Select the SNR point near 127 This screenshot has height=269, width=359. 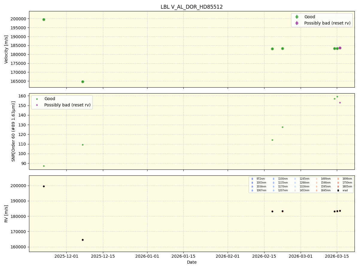point(282,127)
